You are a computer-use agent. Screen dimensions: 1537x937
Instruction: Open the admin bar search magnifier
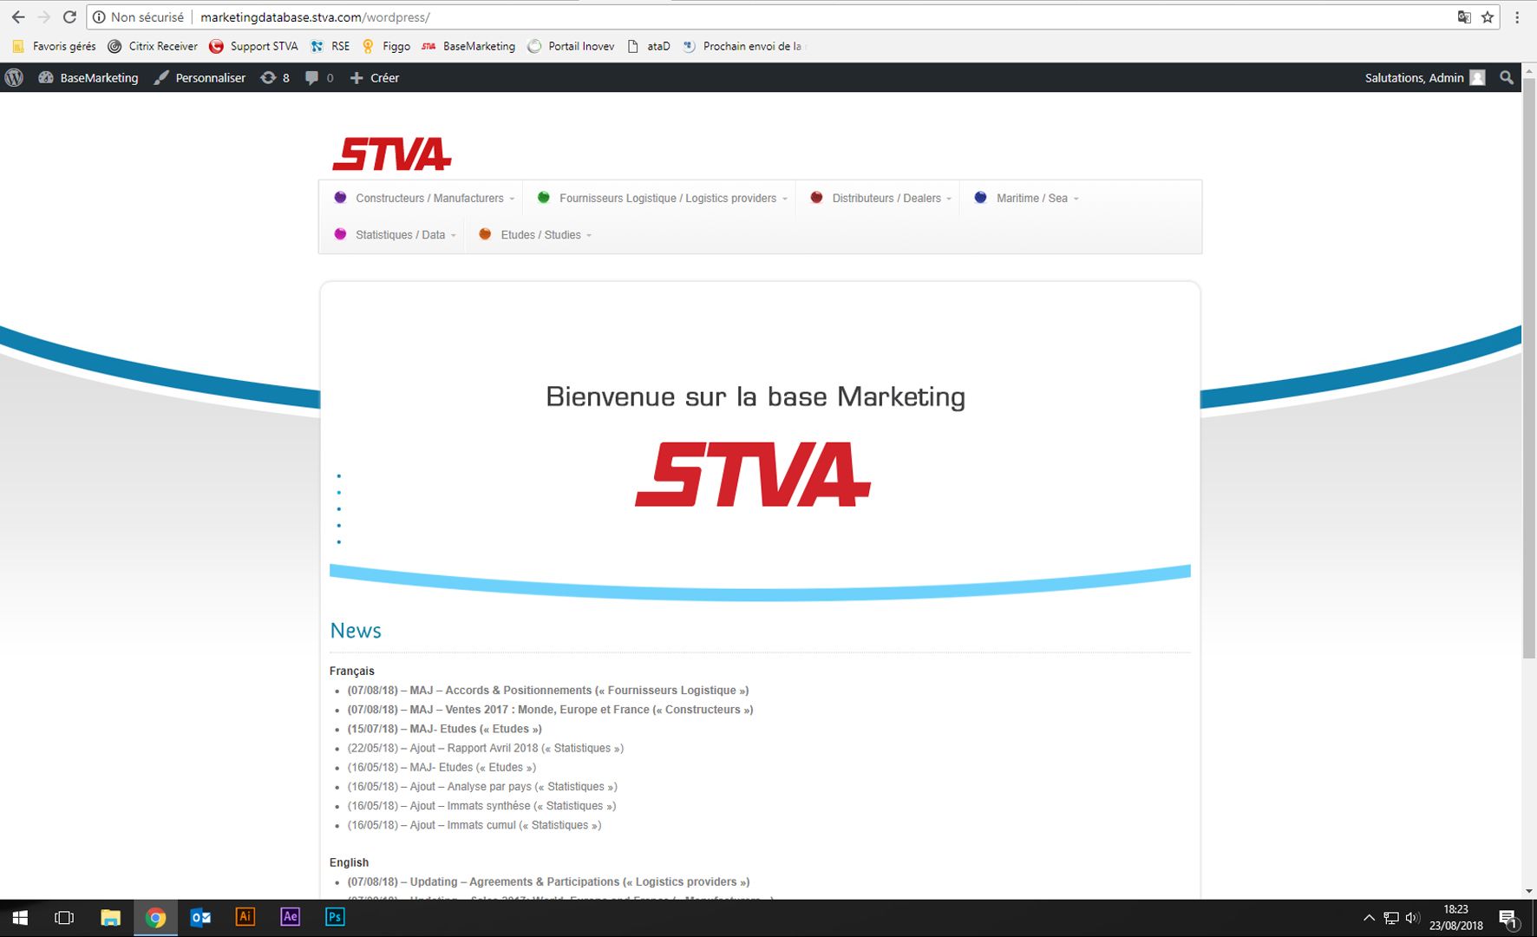pyautogui.click(x=1507, y=77)
